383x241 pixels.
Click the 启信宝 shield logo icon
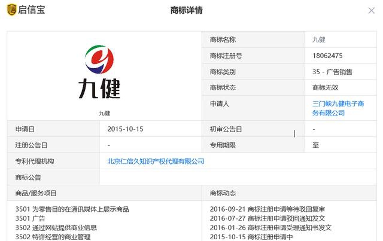pyautogui.click(x=11, y=10)
